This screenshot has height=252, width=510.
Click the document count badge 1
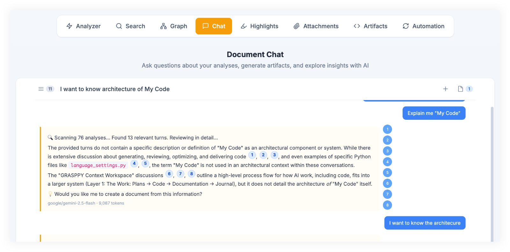[469, 89]
